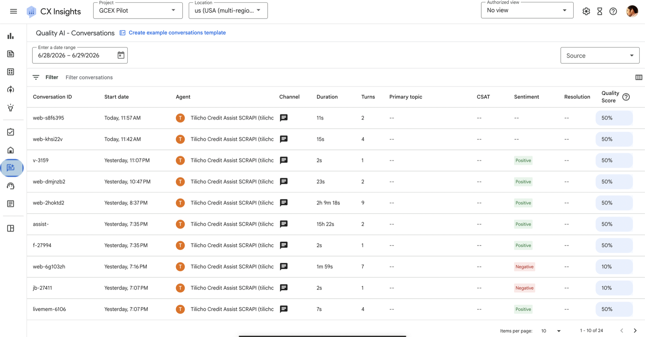The width and height of the screenshot is (645, 337).
Task: Click the 1 - 10 of 24 pagination text
Action: pyautogui.click(x=591, y=331)
